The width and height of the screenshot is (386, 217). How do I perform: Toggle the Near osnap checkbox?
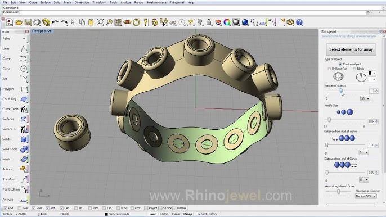point(20,208)
